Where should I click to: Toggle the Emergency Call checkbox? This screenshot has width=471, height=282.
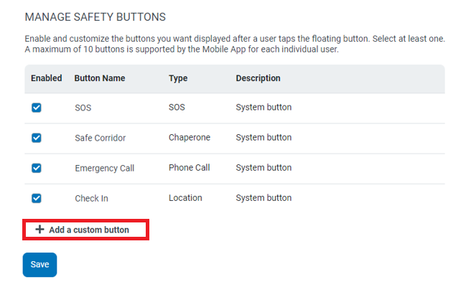click(x=37, y=168)
